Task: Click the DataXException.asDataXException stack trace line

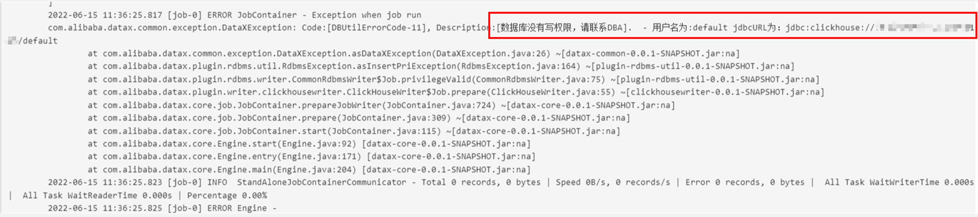Action: [x=414, y=53]
